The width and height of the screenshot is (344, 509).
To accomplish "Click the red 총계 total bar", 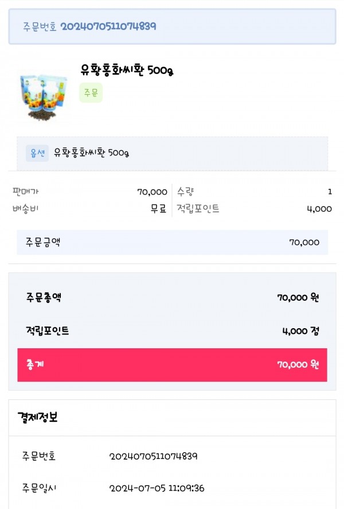I will 172,365.
